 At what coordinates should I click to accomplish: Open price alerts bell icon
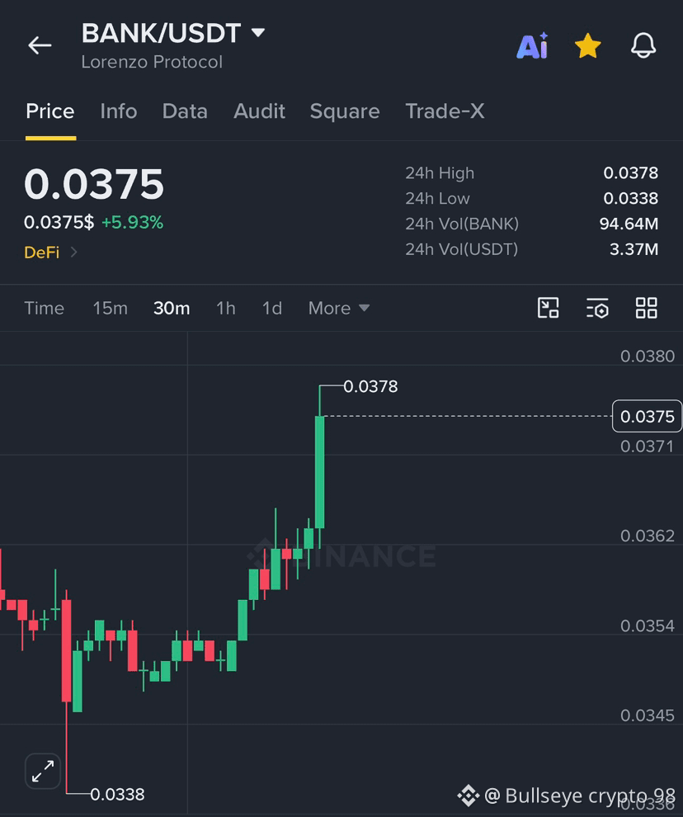(x=643, y=45)
